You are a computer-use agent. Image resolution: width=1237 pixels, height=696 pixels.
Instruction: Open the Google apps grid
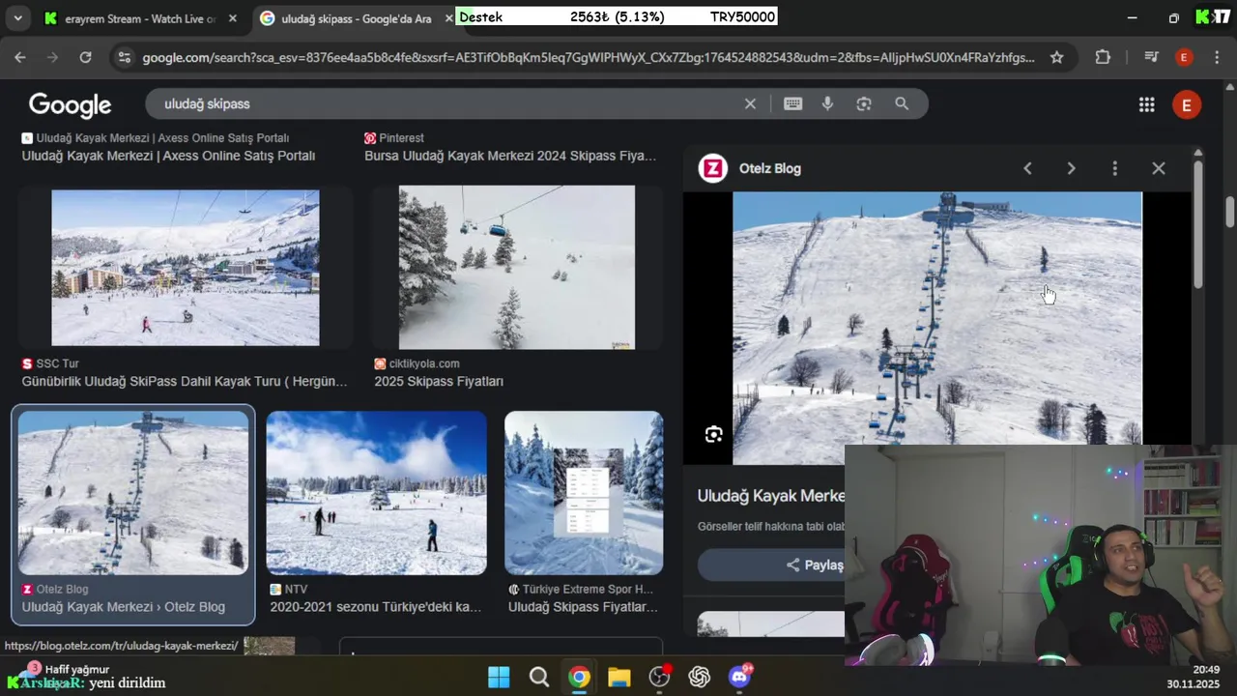click(x=1147, y=104)
